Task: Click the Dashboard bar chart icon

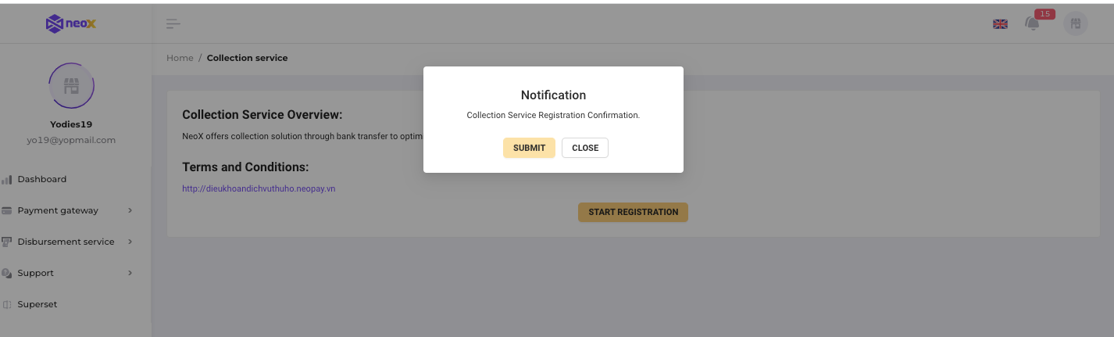Action: pos(7,180)
